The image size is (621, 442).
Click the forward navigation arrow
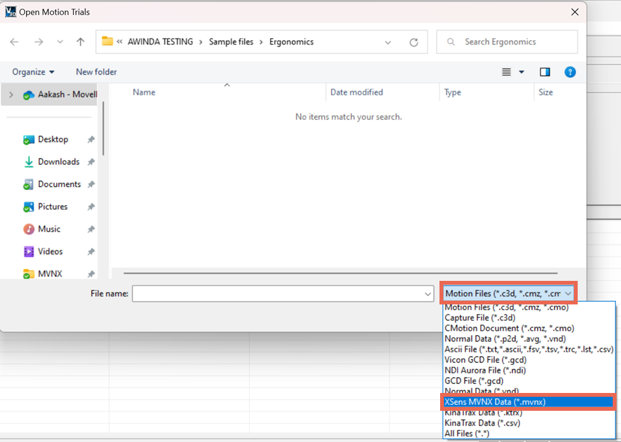coord(38,41)
